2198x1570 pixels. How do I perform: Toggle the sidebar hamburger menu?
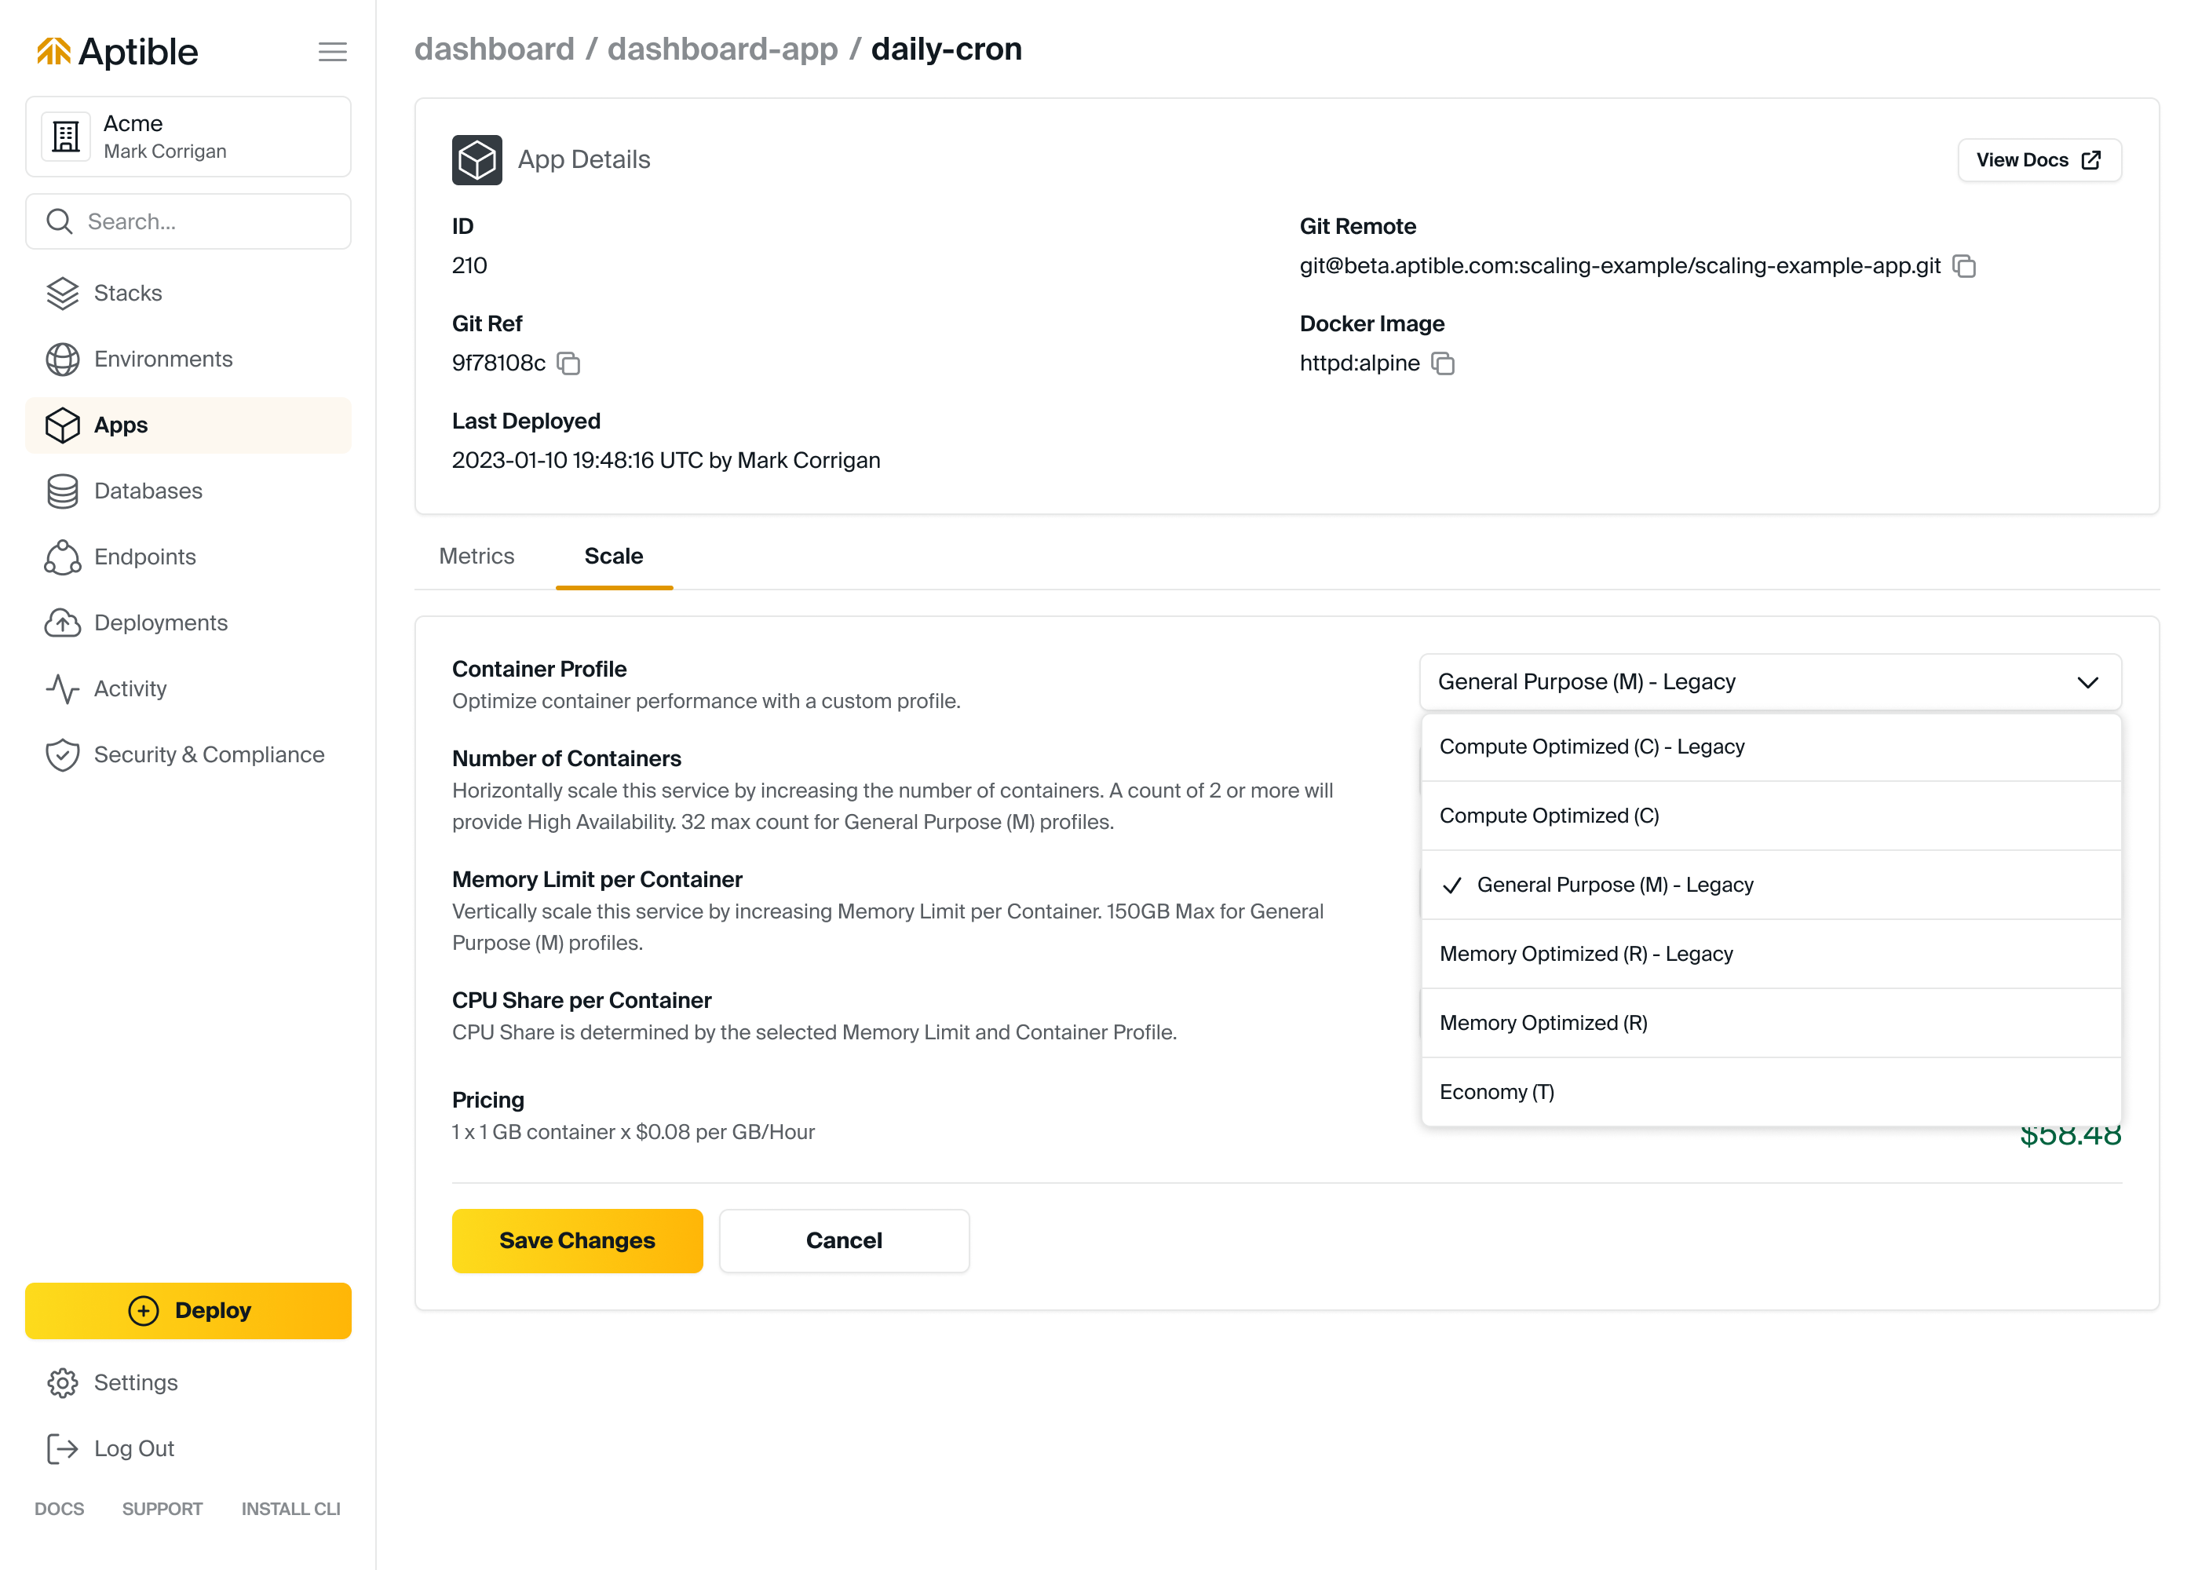[x=333, y=51]
